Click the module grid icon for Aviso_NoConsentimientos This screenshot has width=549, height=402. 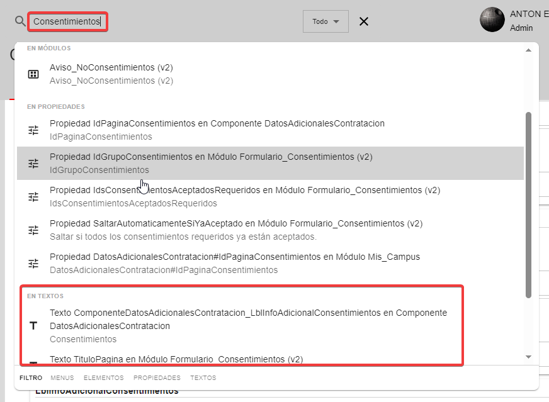coord(33,74)
